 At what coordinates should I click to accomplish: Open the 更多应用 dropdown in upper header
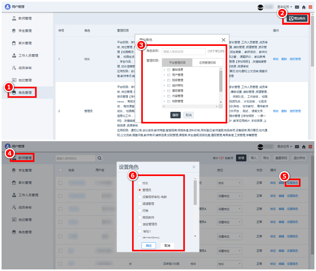(x=284, y=7)
